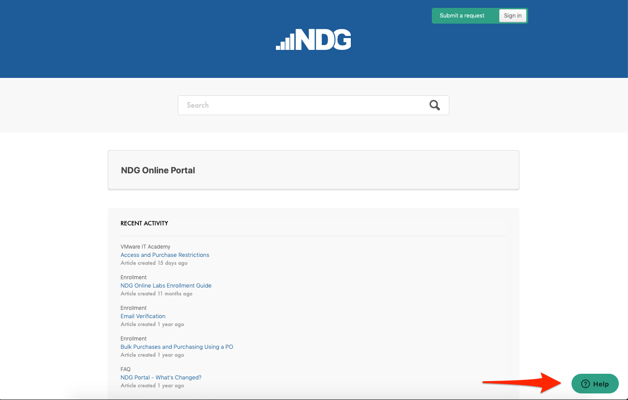628x400 pixels.
Task: Click Submit a request
Action: [x=462, y=16]
